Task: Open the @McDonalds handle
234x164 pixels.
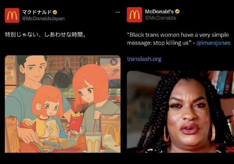Action: (x=160, y=18)
